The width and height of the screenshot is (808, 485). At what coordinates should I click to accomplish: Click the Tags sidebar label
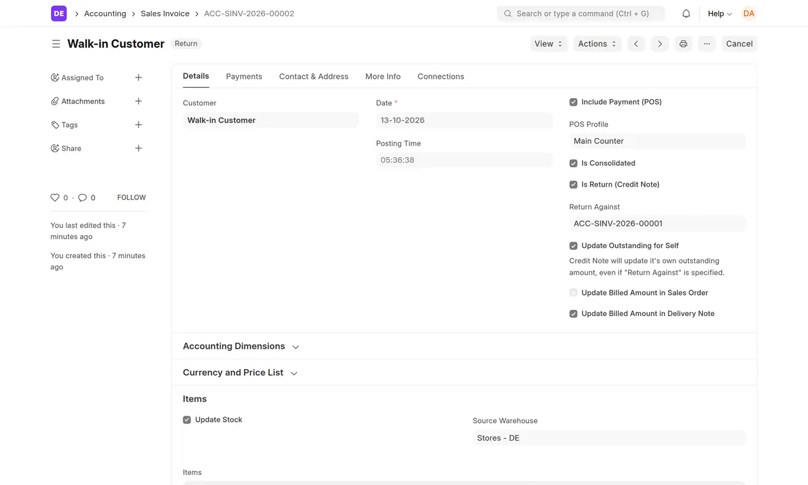point(69,125)
